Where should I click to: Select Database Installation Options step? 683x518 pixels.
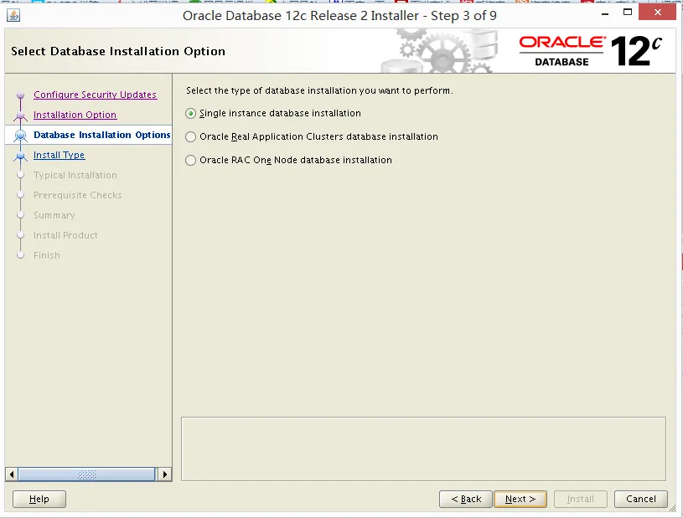click(102, 135)
